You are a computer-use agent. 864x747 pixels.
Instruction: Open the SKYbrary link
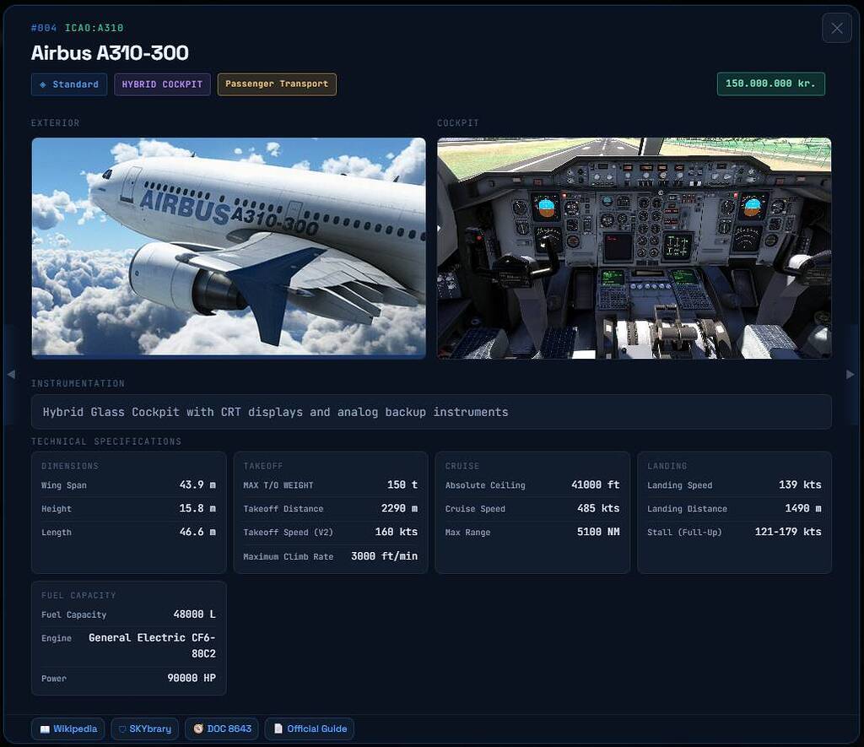pos(145,728)
